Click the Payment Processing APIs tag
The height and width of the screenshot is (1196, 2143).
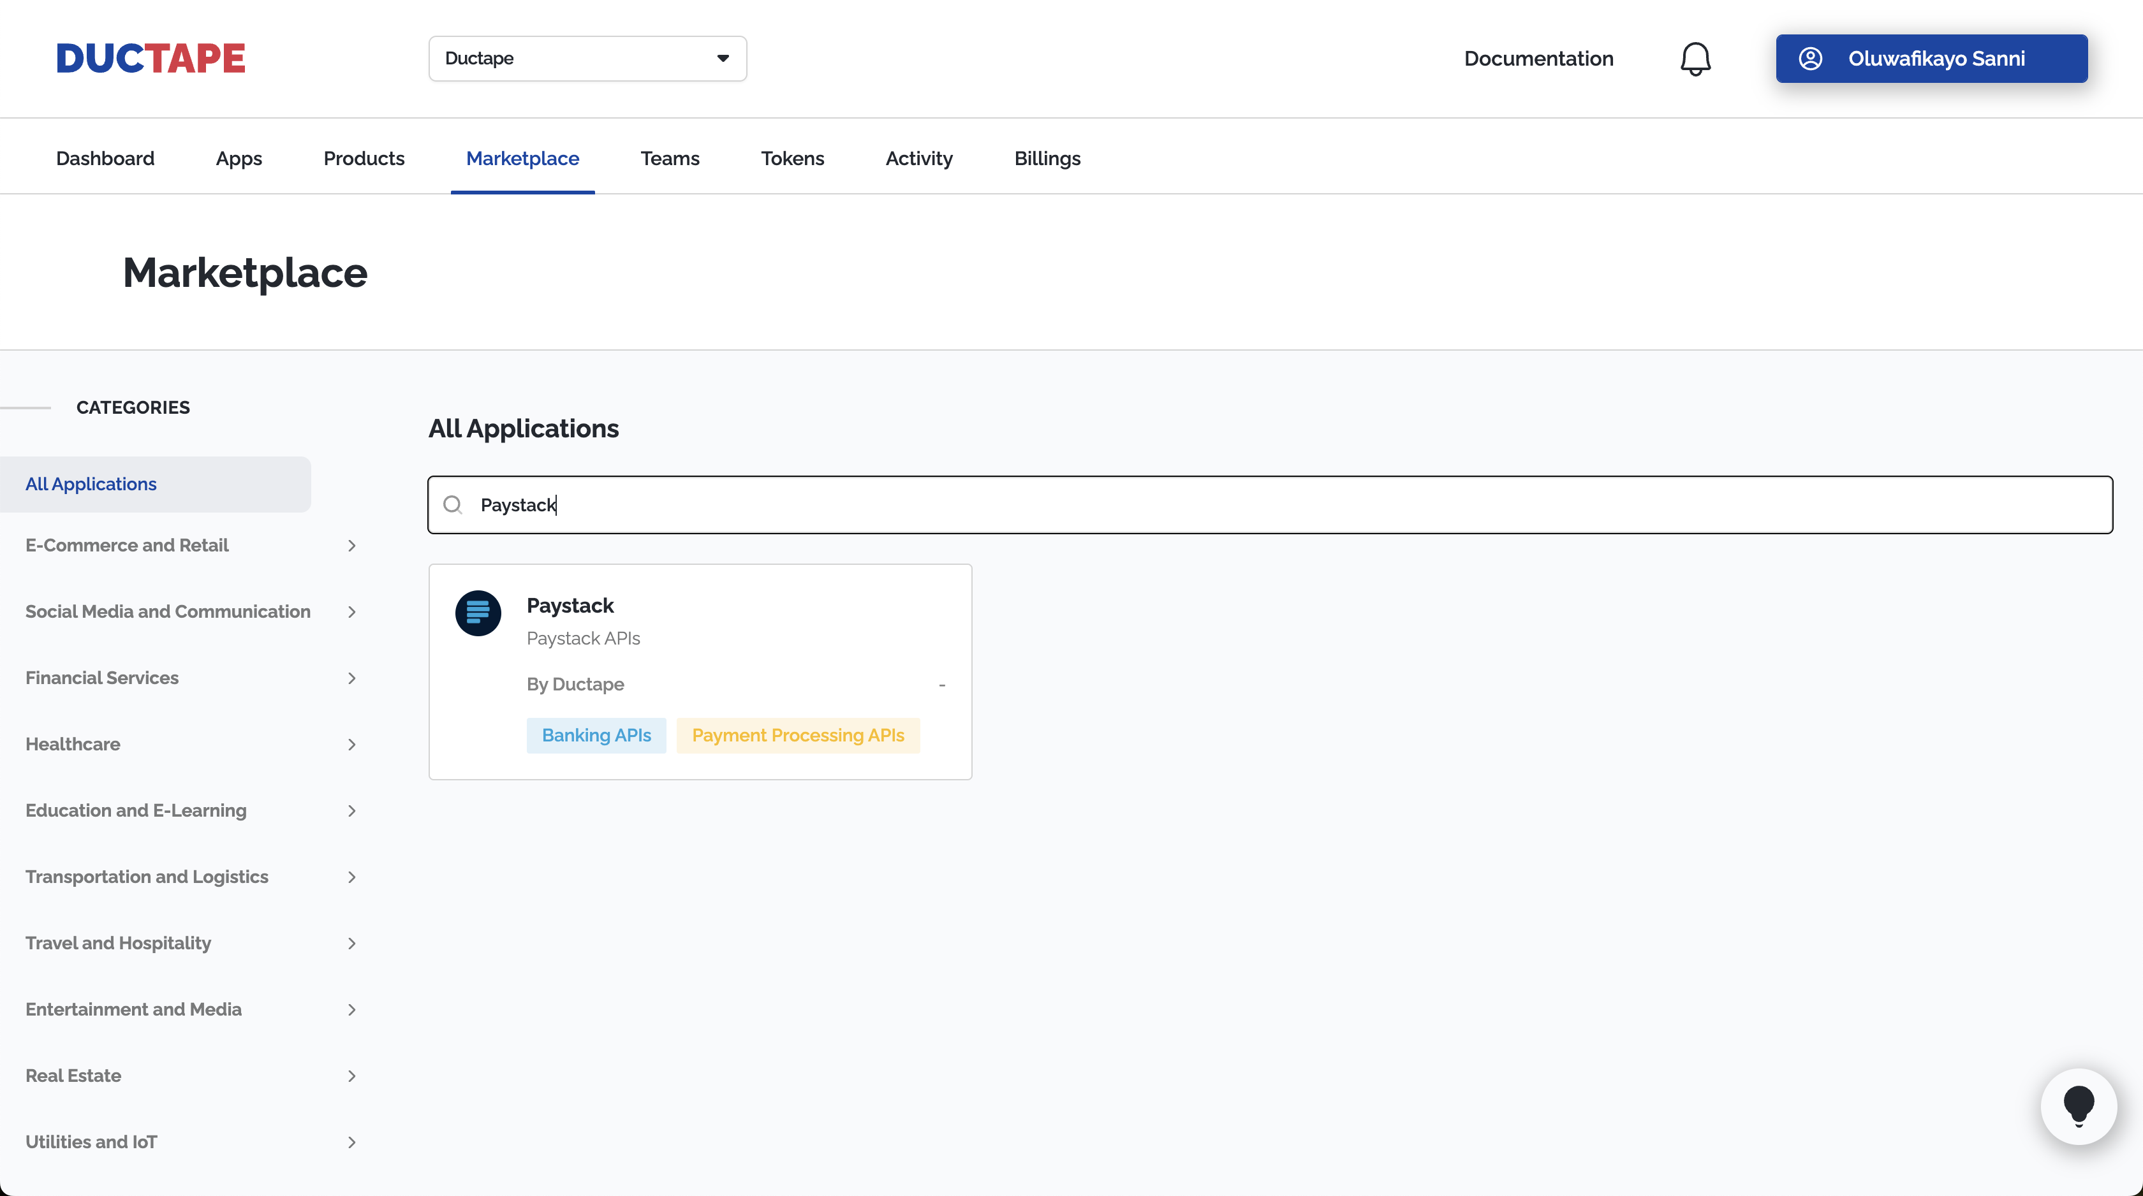[x=798, y=736]
